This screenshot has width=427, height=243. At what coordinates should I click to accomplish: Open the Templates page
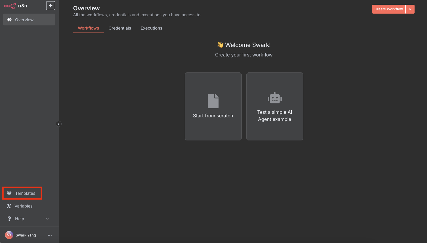(x=22, y=193)
